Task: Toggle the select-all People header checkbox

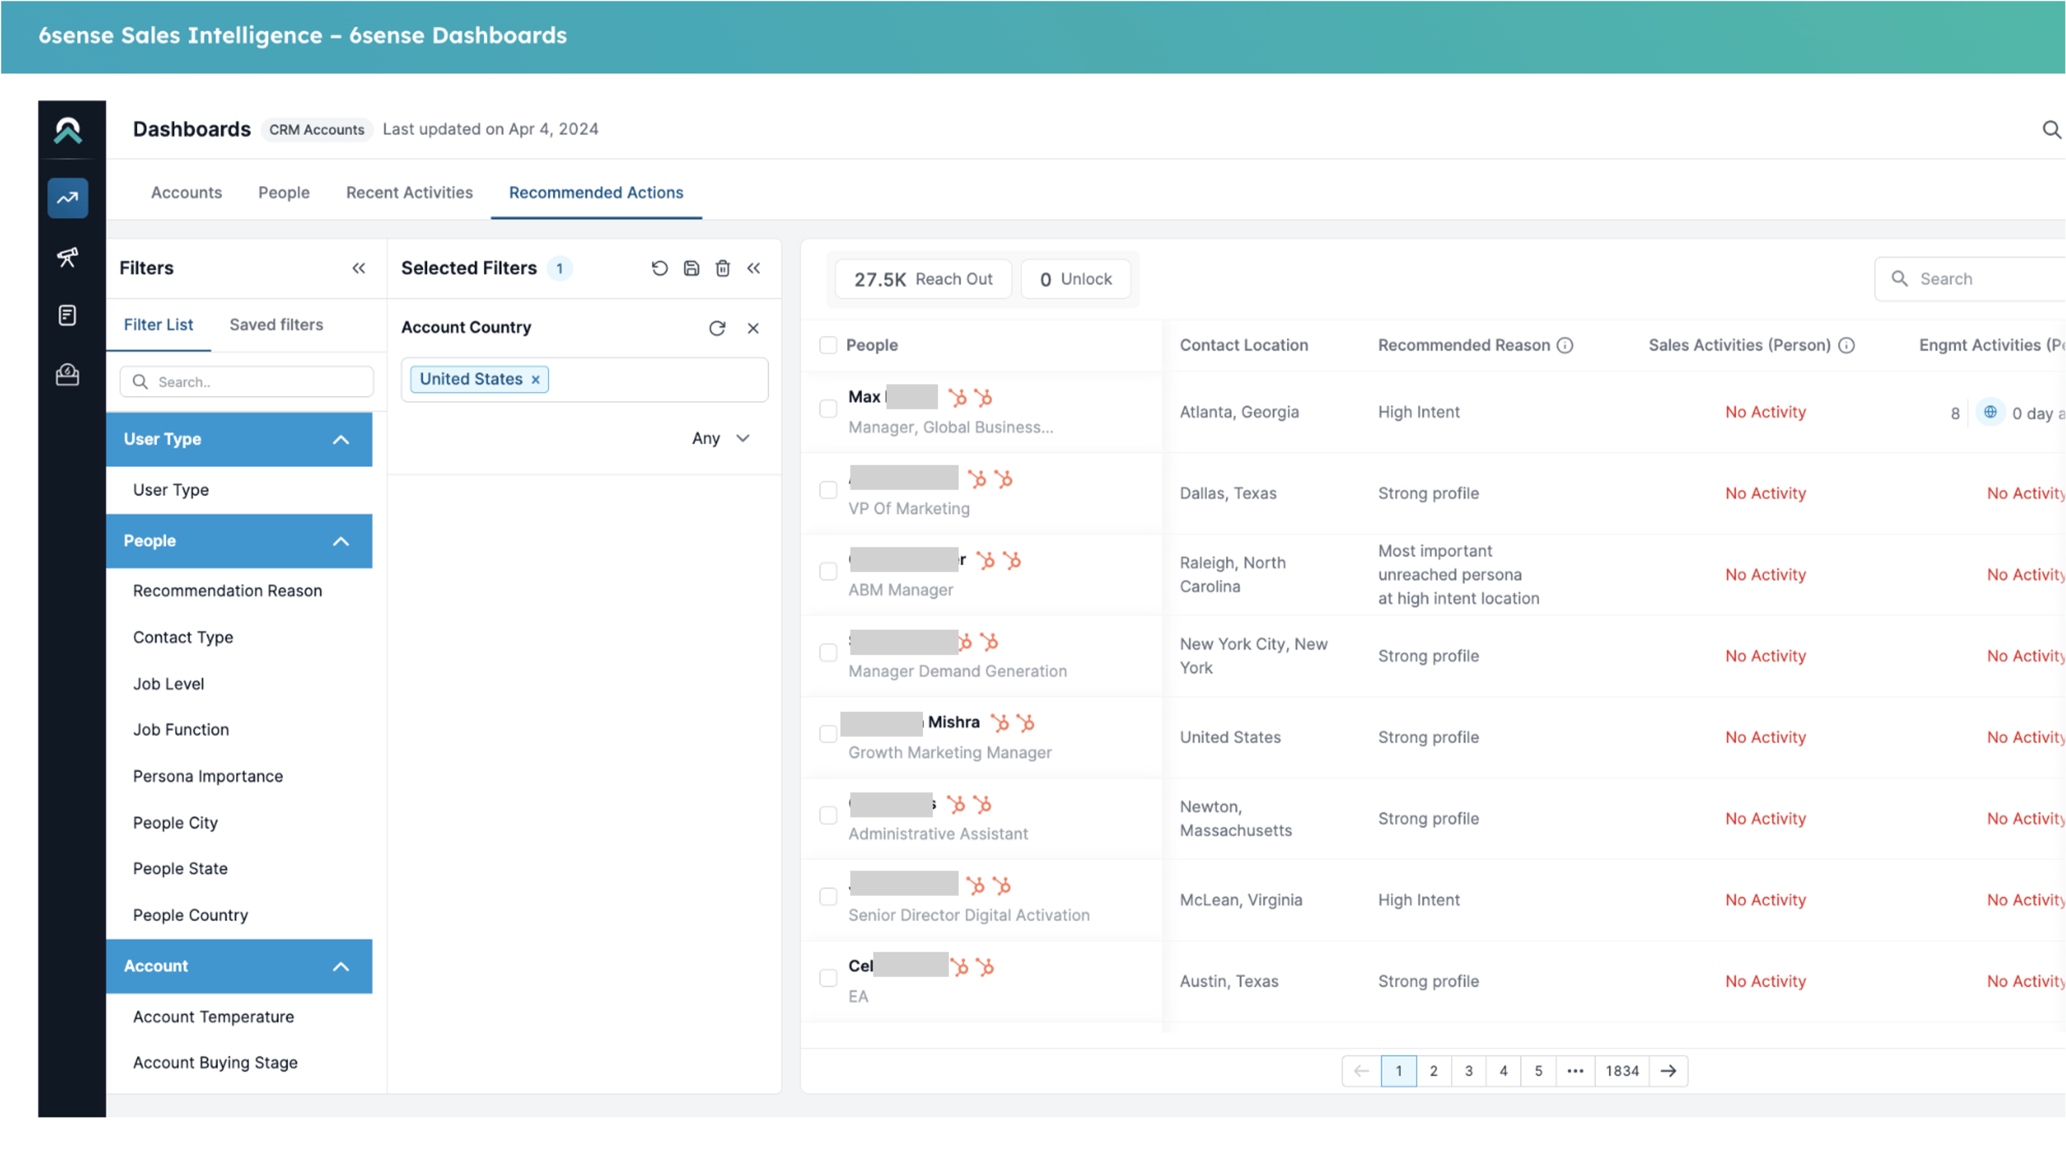Action: (x=828, y=346)
